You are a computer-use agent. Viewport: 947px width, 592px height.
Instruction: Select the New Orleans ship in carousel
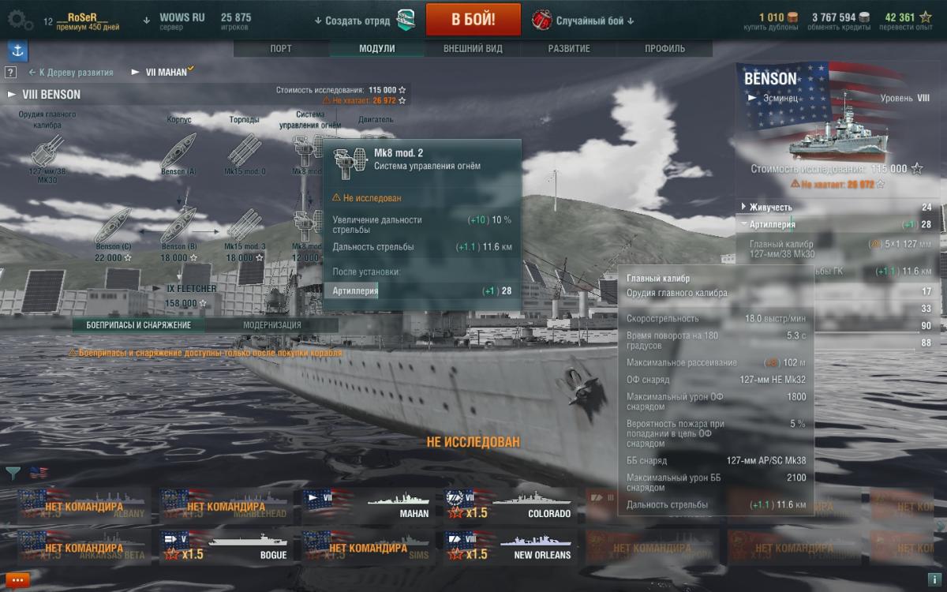coord(509,545)
